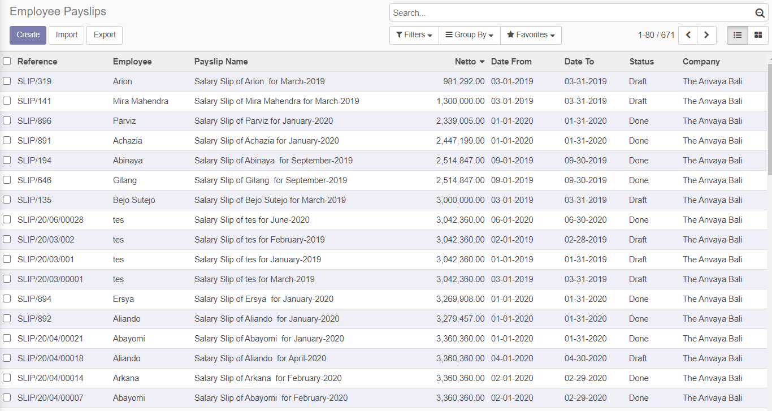Click Done status on SLIP/892 row
Screen dimensions: 772x411
[x=639, y=319]
